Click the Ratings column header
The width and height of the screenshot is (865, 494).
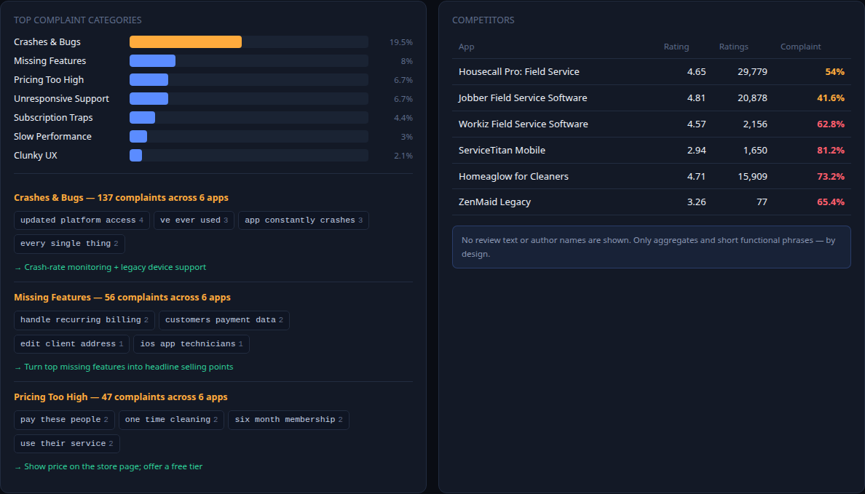[x=733, y=47]
